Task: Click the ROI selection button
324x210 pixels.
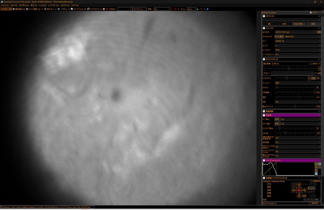Action: coord(279,37)
